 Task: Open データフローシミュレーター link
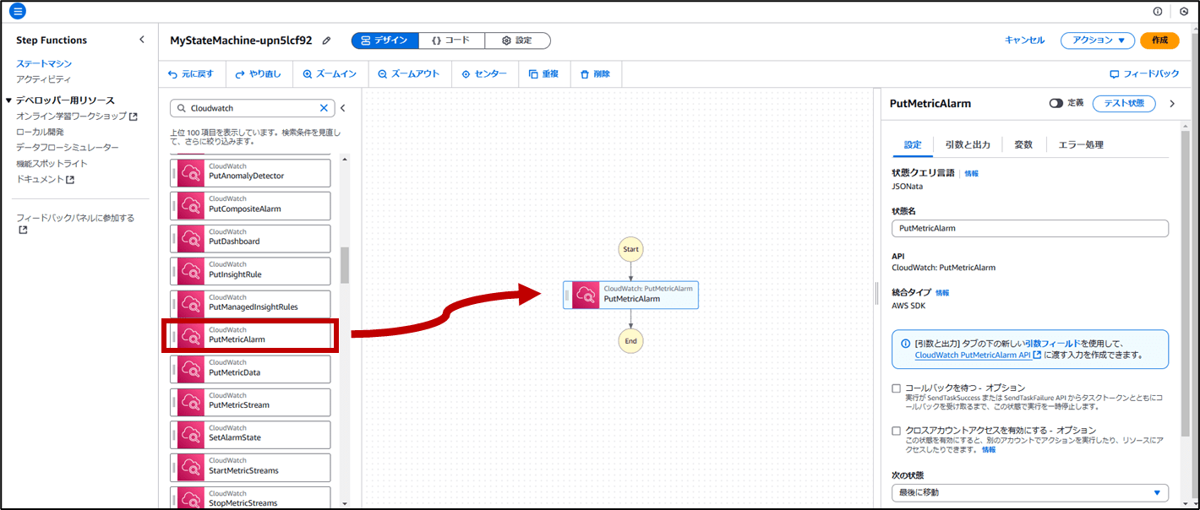point(68,147)
